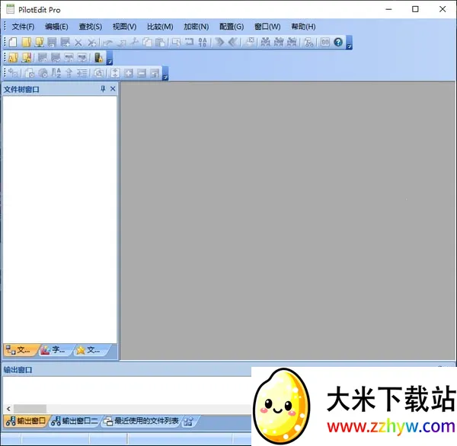Image resolution: width=457 pixels, height=446 pixels.
Task: Click the output scrollbar left arrow
Action: point(8,409)
